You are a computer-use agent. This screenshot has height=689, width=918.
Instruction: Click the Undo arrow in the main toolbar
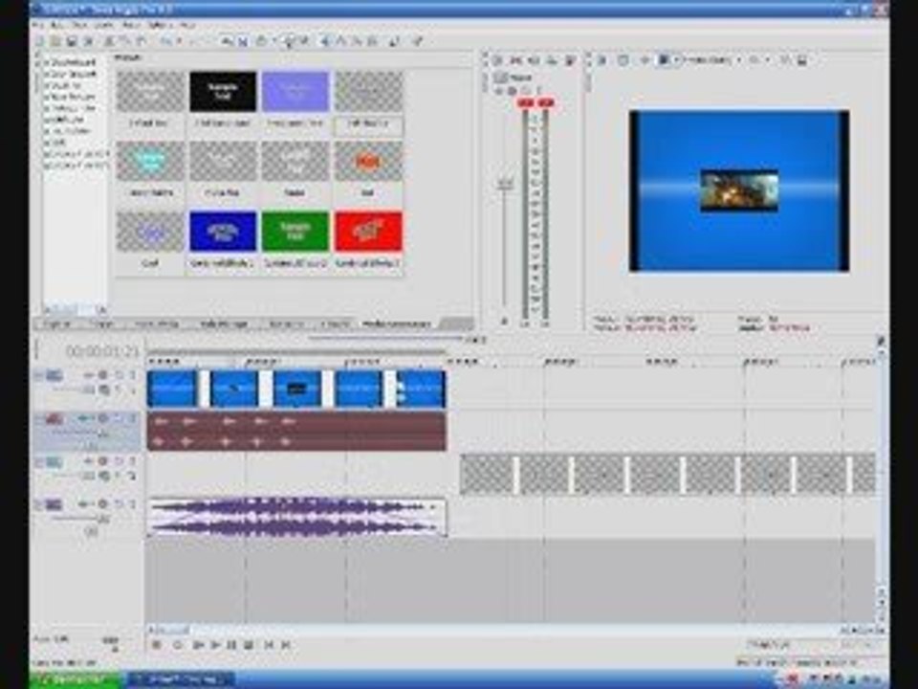click(166, 41)
